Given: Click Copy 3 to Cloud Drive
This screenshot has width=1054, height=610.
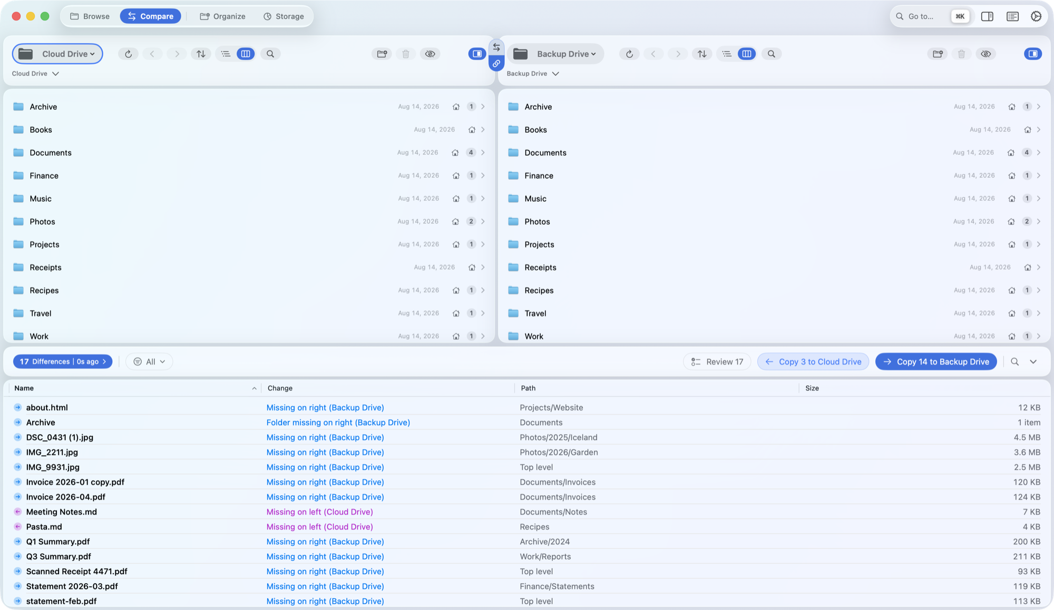Looking at the screenshot, I should click(813, 362).
